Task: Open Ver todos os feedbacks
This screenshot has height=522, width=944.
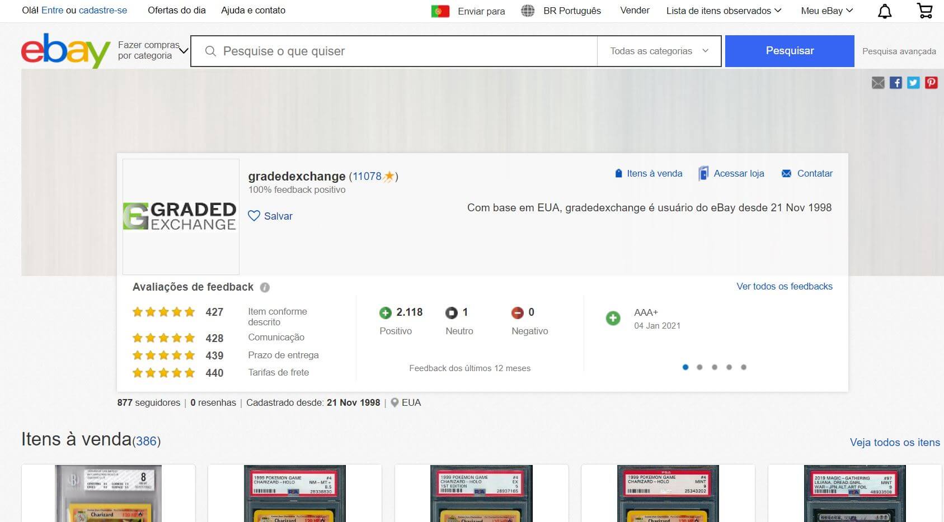Action: click(x=785, y=286)
